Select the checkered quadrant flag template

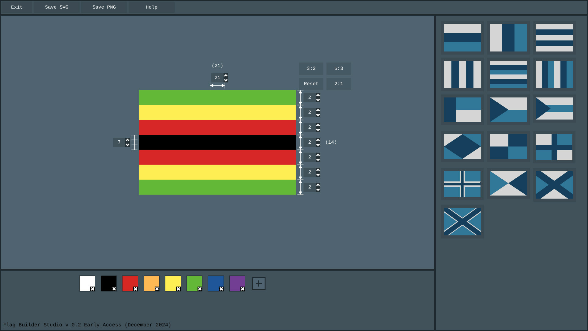[x=508, y=146]
